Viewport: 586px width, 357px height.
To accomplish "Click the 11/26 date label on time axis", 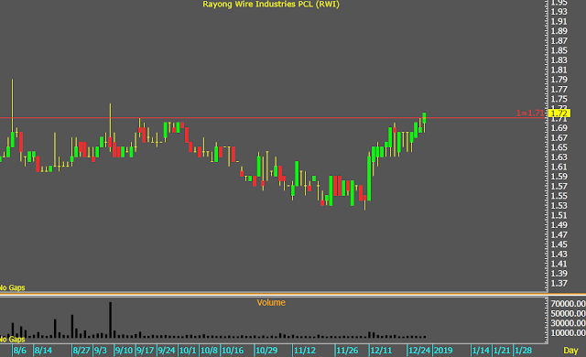I will 347,351.
